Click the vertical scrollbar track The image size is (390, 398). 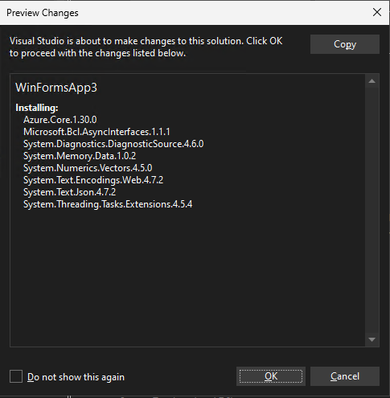(372, 211)
